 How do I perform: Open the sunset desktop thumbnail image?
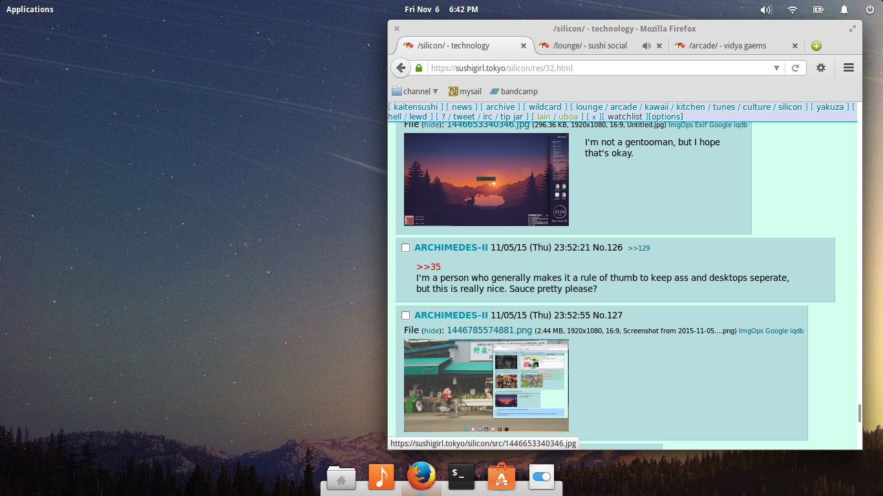point(486,180)
